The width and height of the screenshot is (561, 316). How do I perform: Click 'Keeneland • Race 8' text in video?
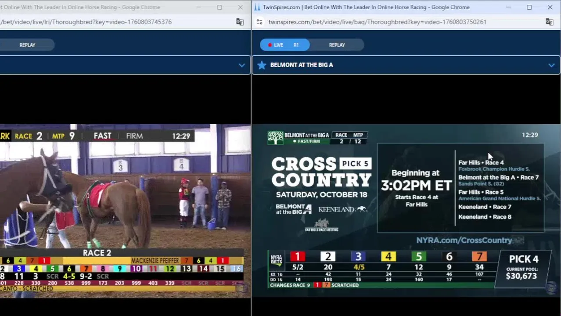(x=485, y=217)
